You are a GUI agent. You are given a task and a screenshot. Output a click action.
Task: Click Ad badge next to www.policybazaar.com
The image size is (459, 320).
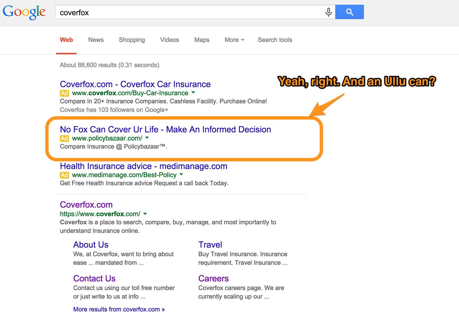pyautogui.click(x=64, y=138)
